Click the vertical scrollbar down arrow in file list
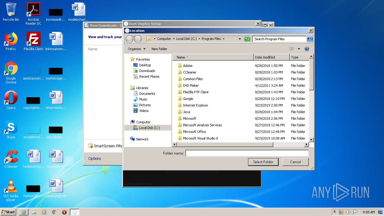 click(311, 140)
